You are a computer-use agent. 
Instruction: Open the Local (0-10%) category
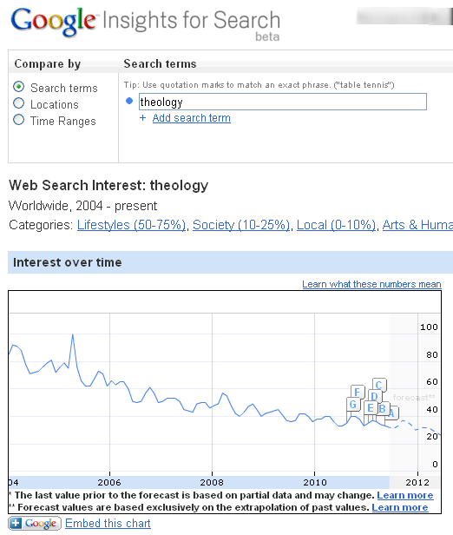[x=336, y=225]
